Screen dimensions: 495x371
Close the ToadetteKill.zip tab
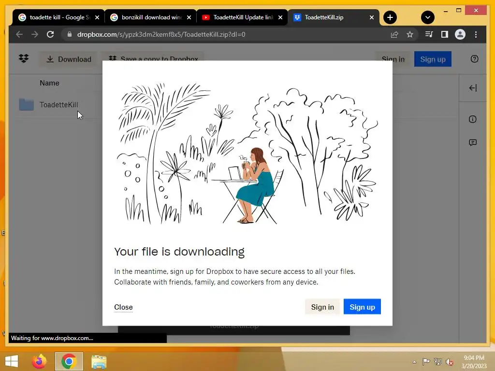pos(372,17)
